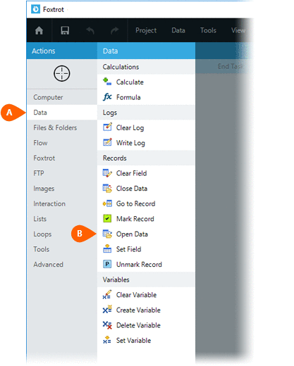The height and width of the screenshot is (366, 294).
Task: Click the Clear Field icon
Action: [x=107, y=173]
